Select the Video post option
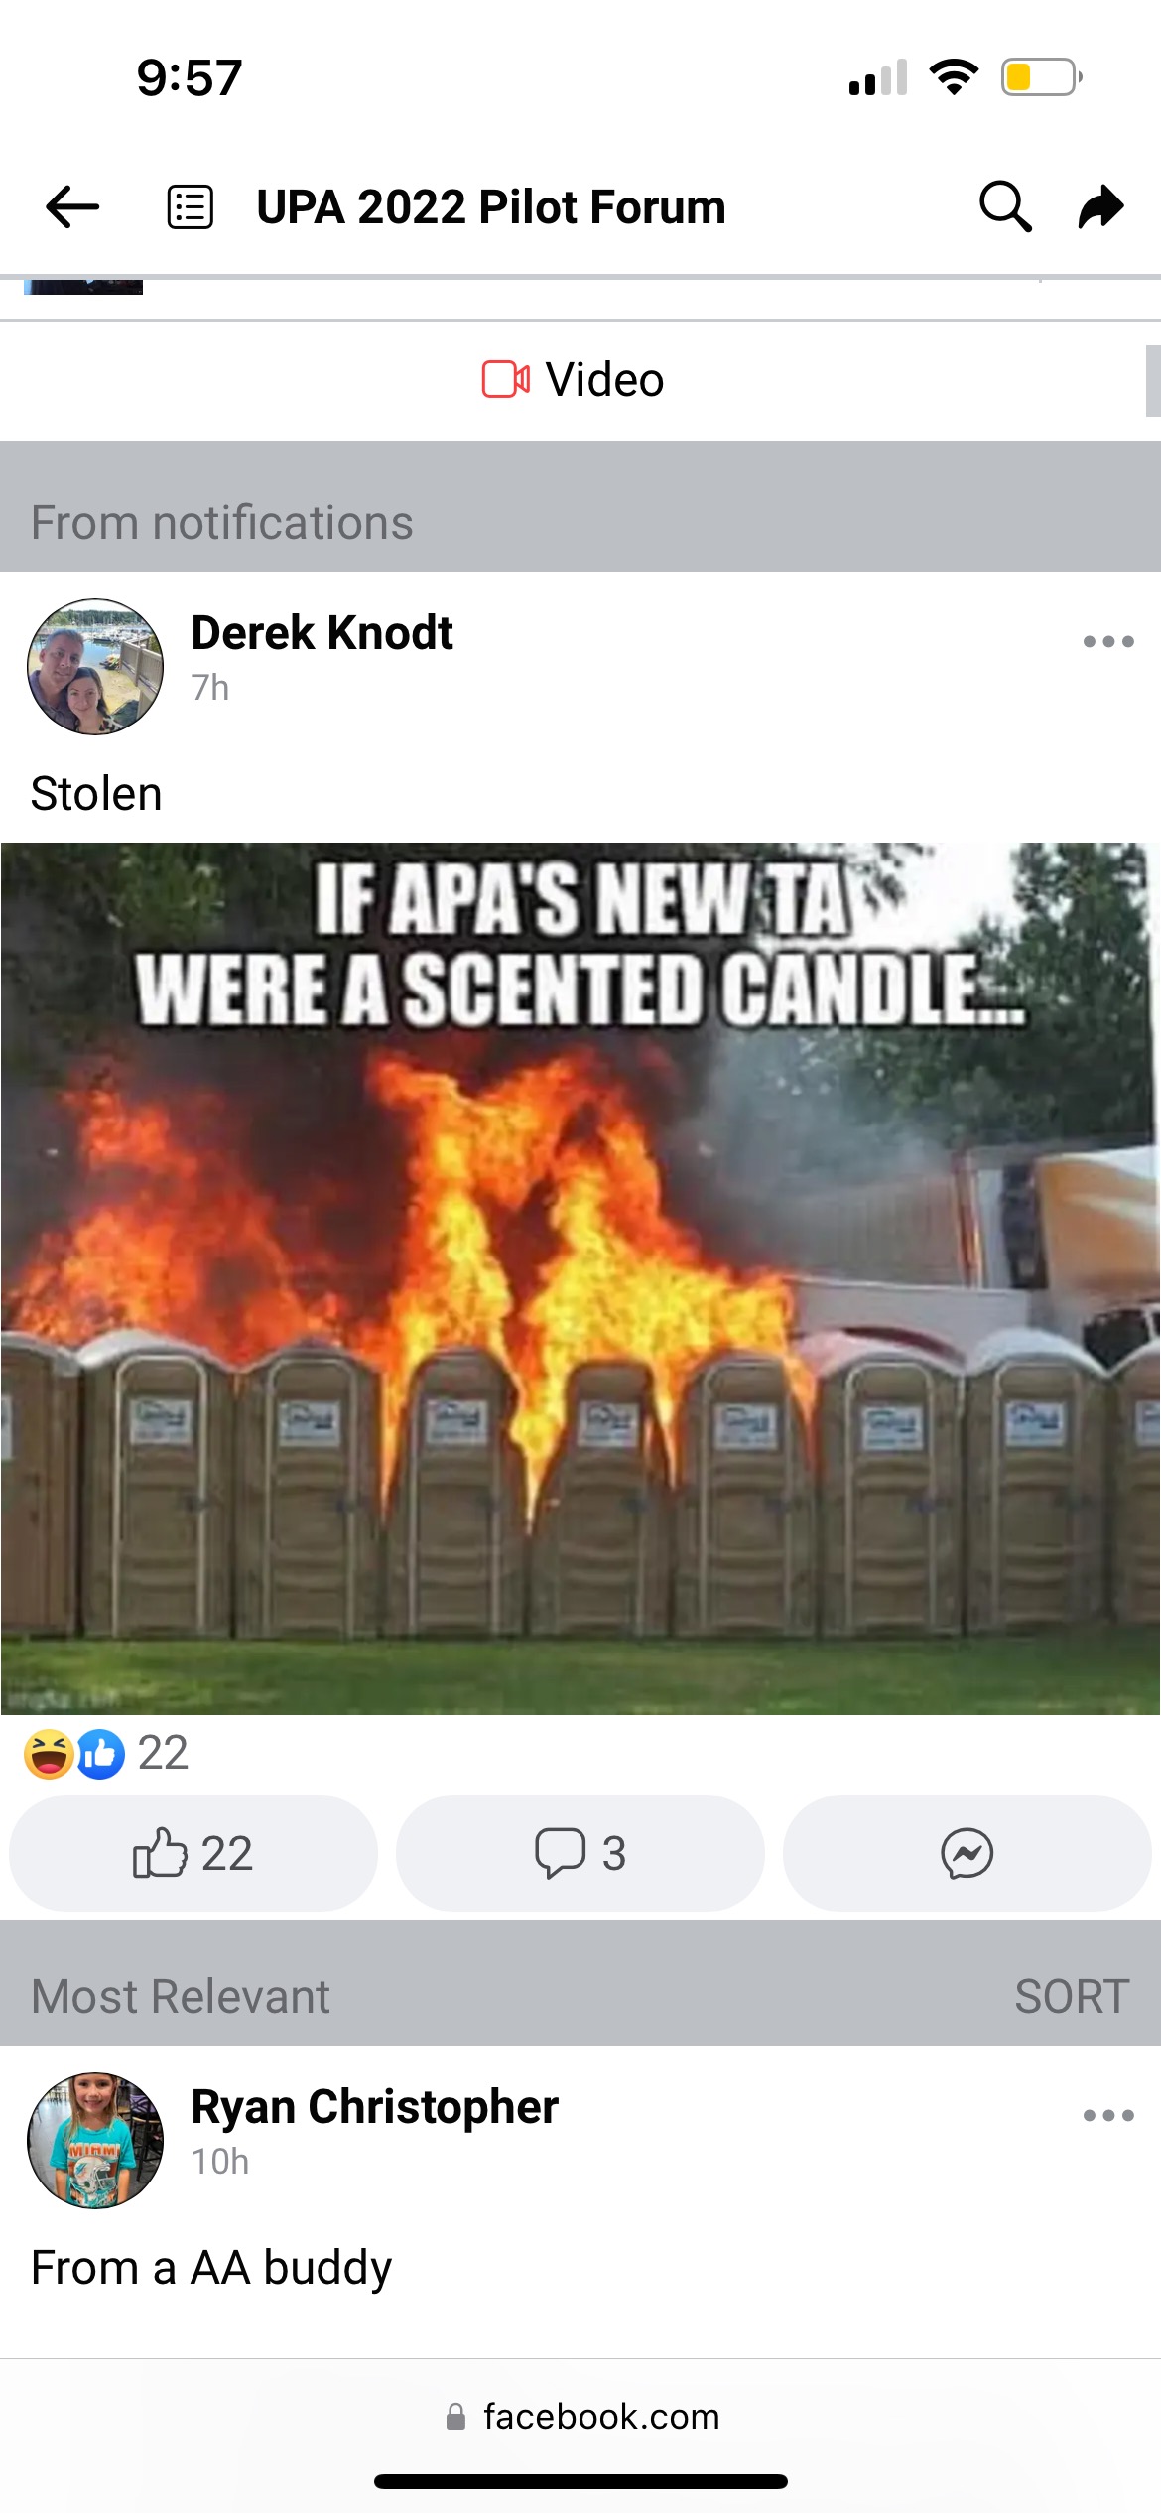Viewport: 1161px width, 2513px height. pos(574,380)
